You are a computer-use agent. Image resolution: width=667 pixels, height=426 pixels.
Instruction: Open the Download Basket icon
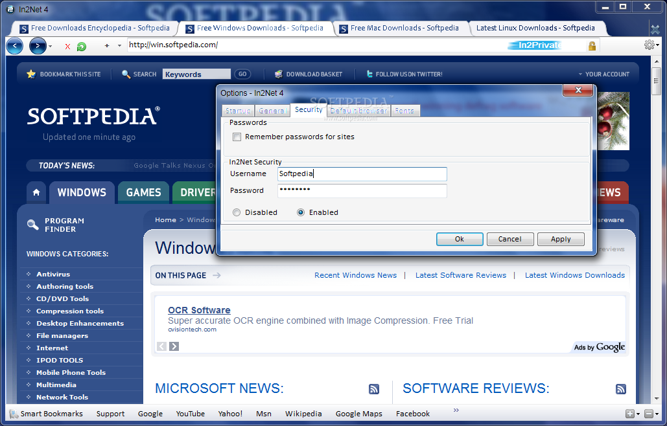pyautogui.click(x=279, y=74)
